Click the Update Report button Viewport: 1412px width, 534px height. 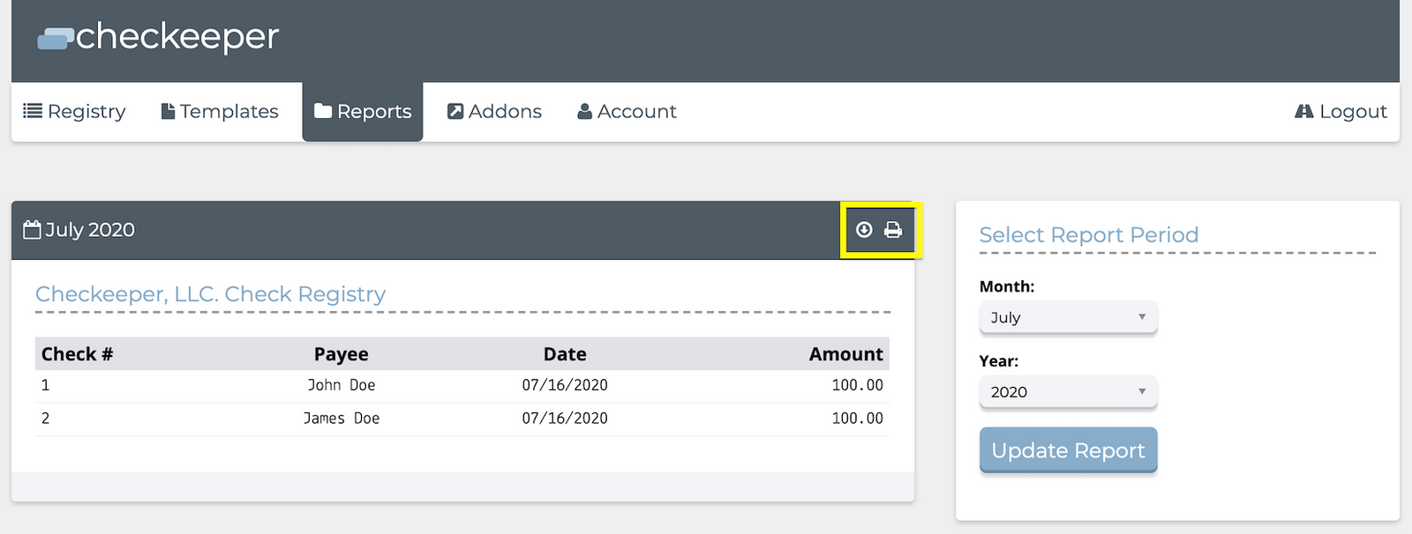coord(1068,450)
